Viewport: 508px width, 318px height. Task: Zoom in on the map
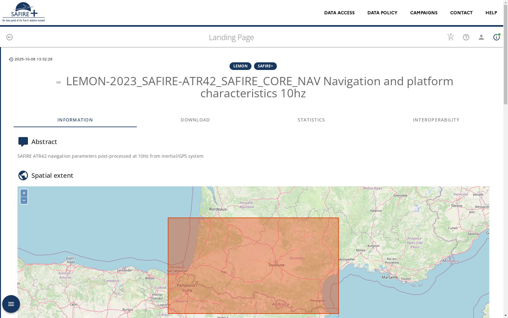[24, 193]
